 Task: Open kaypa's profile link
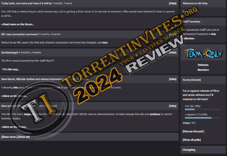[28, 114]
